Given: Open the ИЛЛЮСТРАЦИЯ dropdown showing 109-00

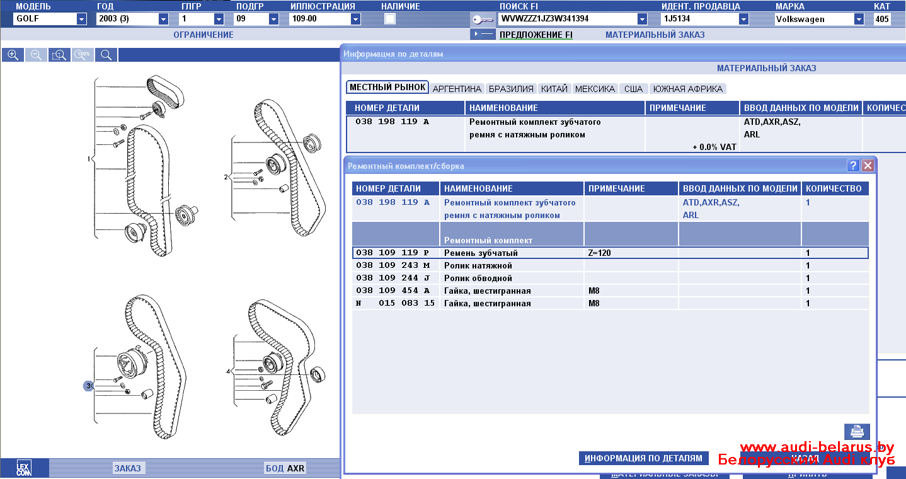Looking at the screenshot, I should tap(355, 19).
